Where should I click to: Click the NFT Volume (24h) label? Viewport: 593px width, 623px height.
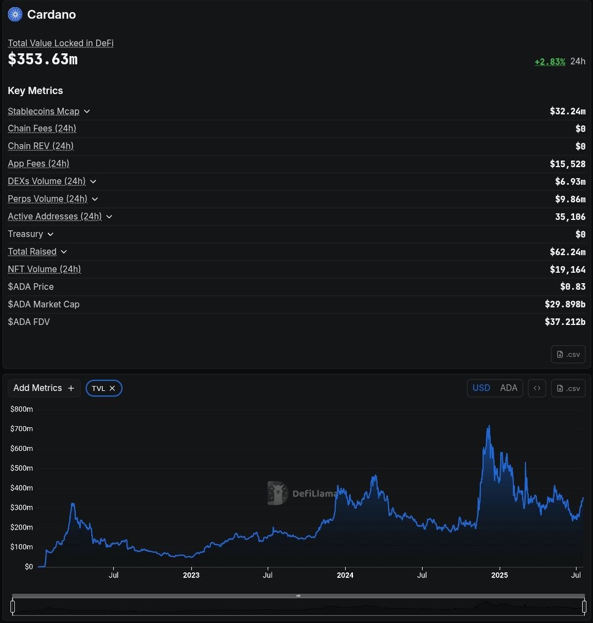click(x=45, y=269)
